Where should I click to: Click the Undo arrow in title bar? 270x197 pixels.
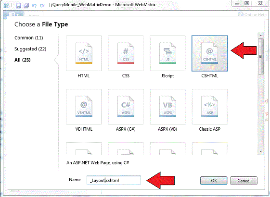tap(35, 5)
